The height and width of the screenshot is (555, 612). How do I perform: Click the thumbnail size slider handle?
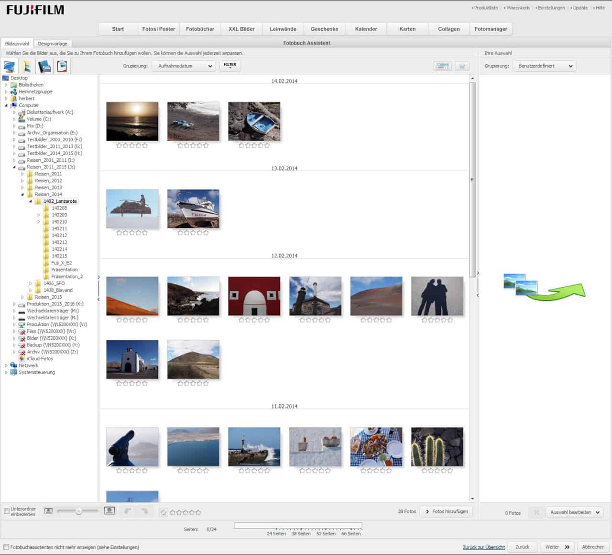pyautogui.click(x=78, y=511)
